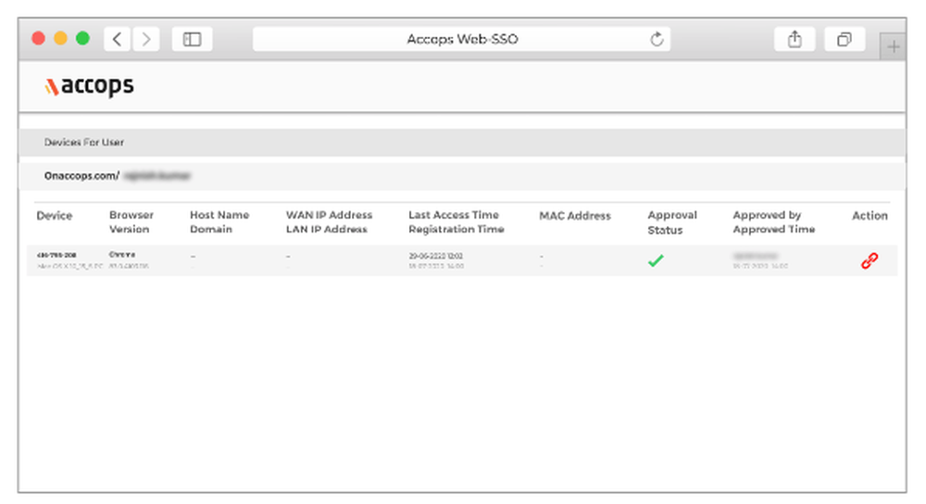This screenshot has width=926, height=504.
Task: Toggle the browser sidebar button
Action: [192, 39]
